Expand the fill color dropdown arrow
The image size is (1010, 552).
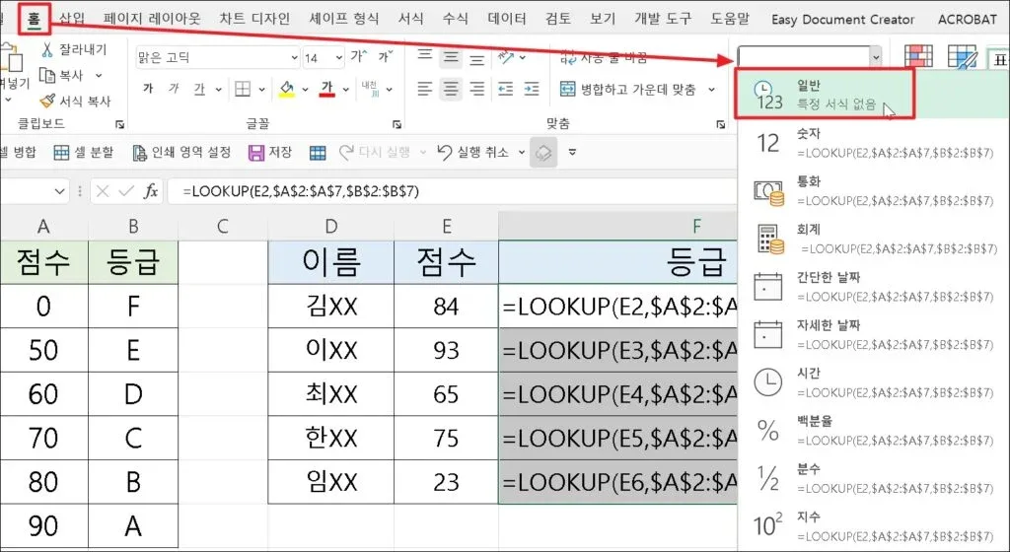[x=305, y=90]
